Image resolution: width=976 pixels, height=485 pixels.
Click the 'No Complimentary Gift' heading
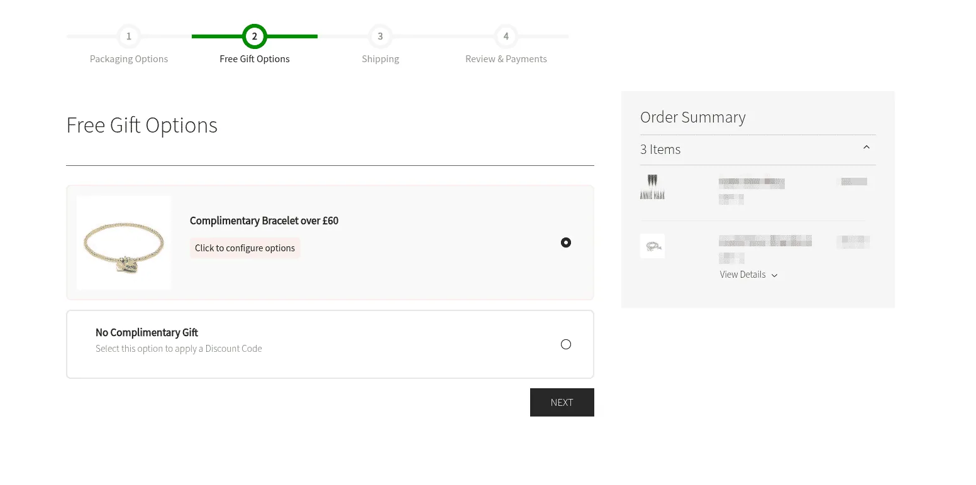tap(147, 332)
